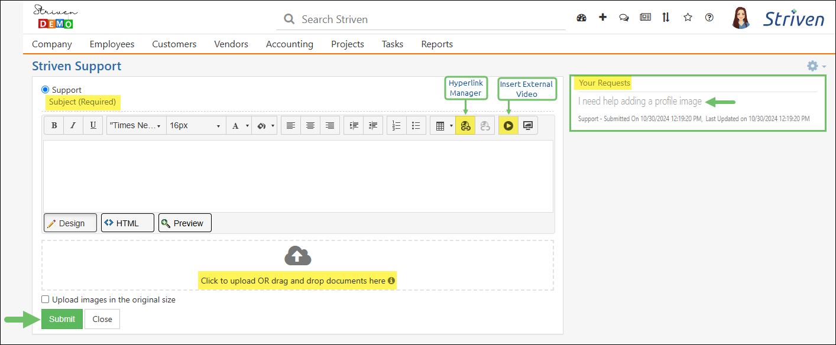Click the Bold formatting button
Viewport: 836px width, 345px height.
tap(54, 126)
